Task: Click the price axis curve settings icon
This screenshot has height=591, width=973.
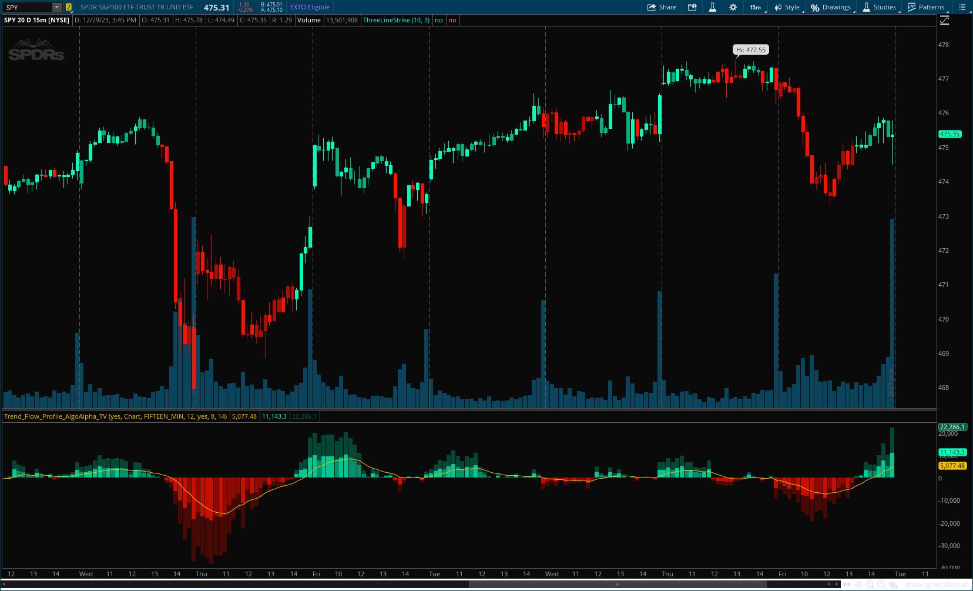Action: 944,20
